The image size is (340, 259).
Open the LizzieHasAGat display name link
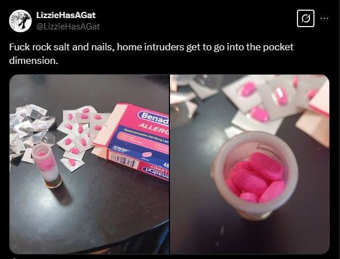click(66, 15)
